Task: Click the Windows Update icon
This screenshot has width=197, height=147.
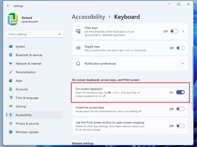Action: point(11,132)
